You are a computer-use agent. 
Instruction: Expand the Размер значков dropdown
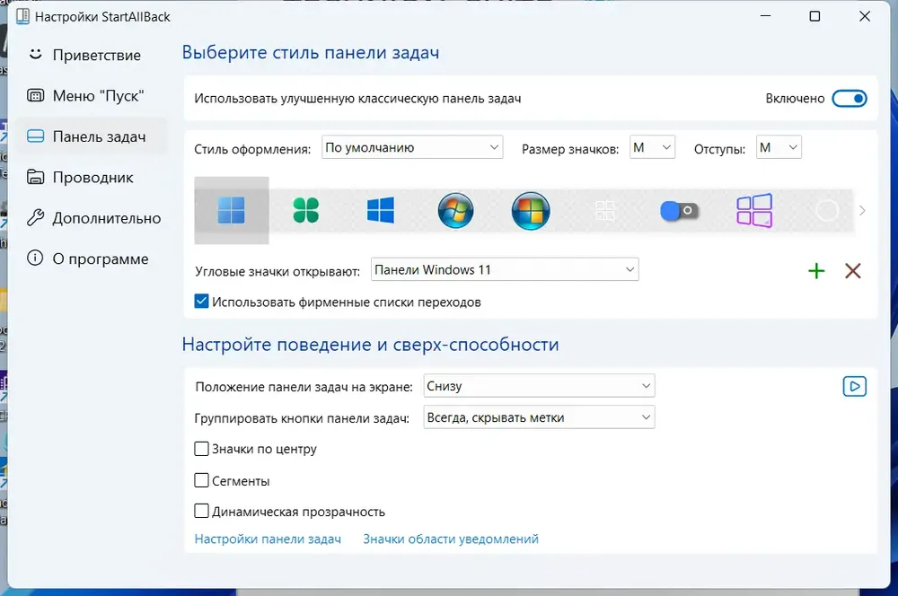coord(652,148)
